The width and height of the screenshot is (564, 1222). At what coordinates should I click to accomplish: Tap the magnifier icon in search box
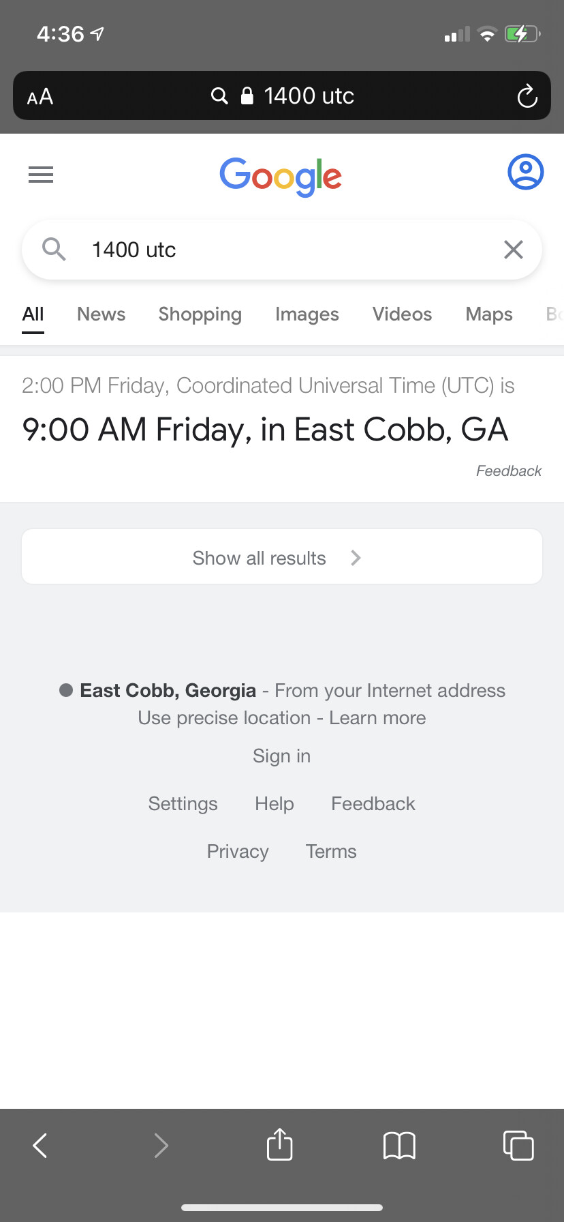54,250
